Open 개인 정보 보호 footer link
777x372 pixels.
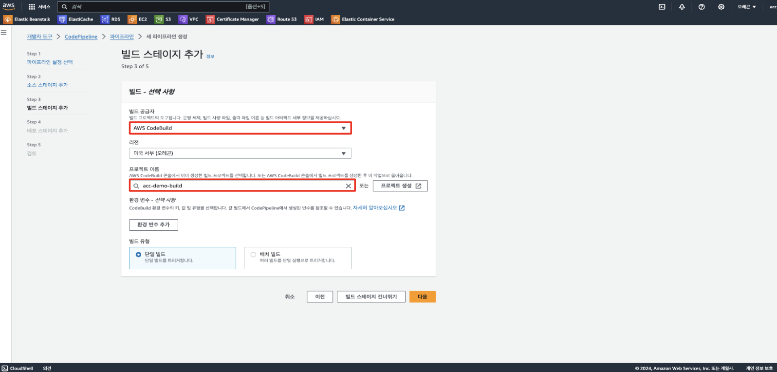[759, 368]
